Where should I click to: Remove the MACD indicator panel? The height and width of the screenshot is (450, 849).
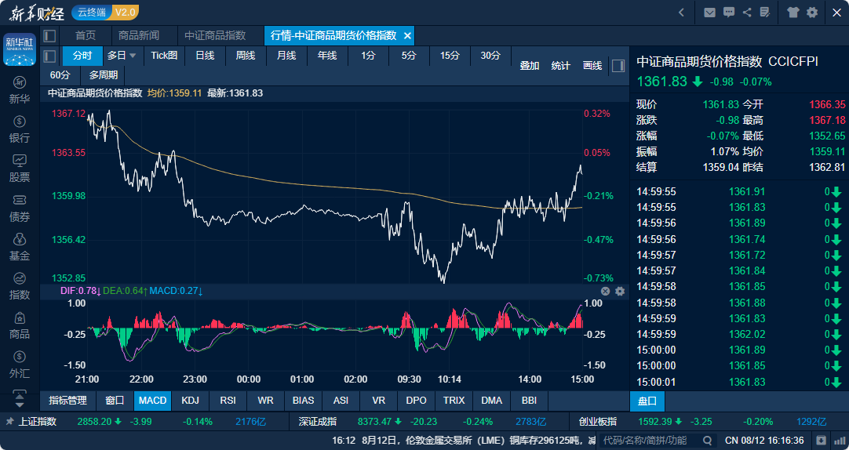coord(605,291)
